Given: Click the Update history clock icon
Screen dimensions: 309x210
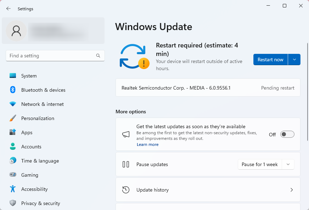Looking at the screenshot, I should pos(126,190).
